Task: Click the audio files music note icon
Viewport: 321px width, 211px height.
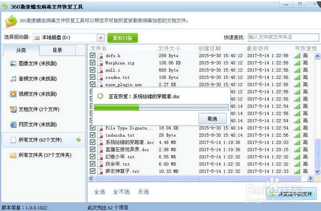Action: tap(13, 79)
